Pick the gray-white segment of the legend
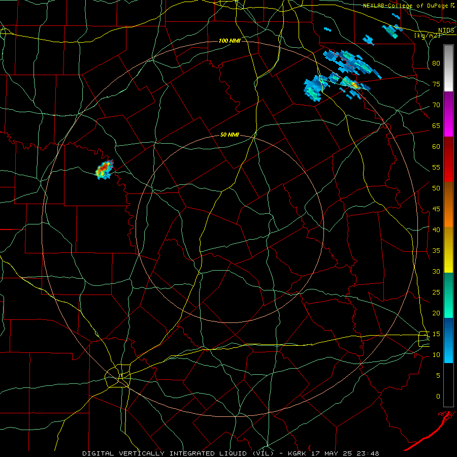 [448, 68]
